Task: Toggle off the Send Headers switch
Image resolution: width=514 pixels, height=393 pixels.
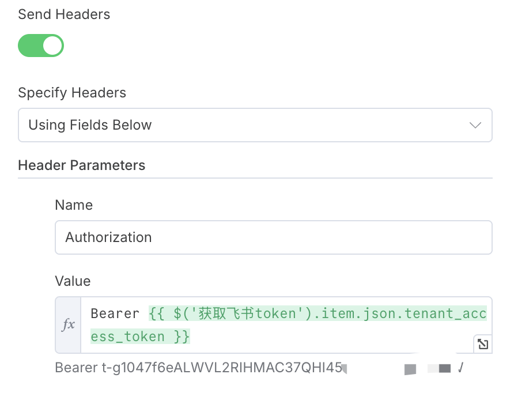Action: click(41, 46)
